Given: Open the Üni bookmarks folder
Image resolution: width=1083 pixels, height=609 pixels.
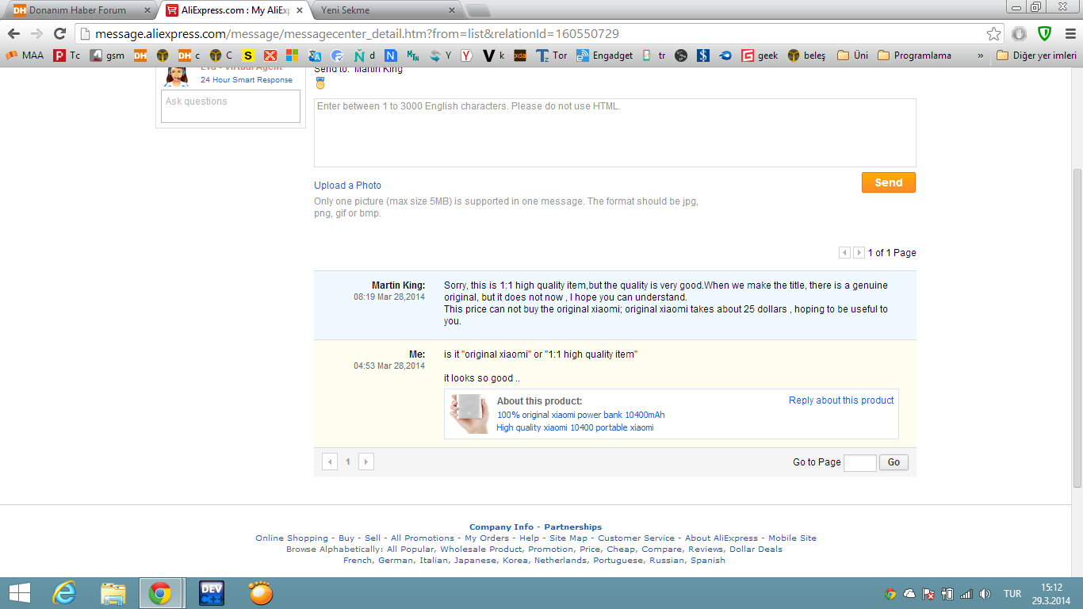Looking at the screenshot, I should coord(852,56).
